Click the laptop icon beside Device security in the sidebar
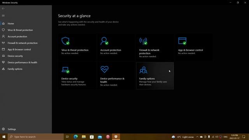The height and width of the screenshot is (140, 249). (4, 56)
